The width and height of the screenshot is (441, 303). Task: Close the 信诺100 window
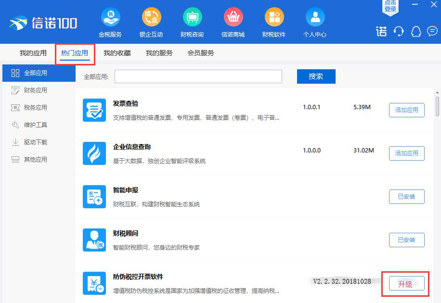point(434,4)
